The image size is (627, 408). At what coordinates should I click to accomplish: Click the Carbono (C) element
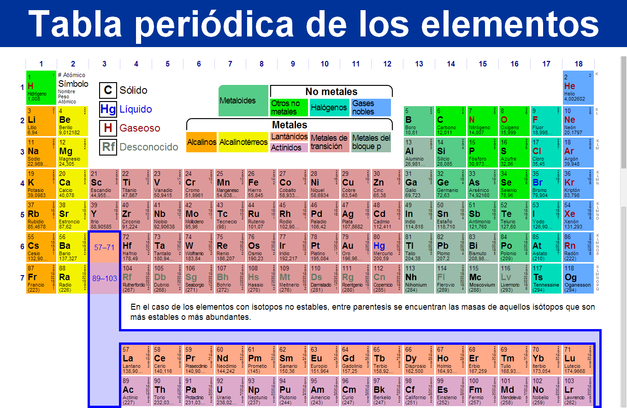(x=450, y=120)
